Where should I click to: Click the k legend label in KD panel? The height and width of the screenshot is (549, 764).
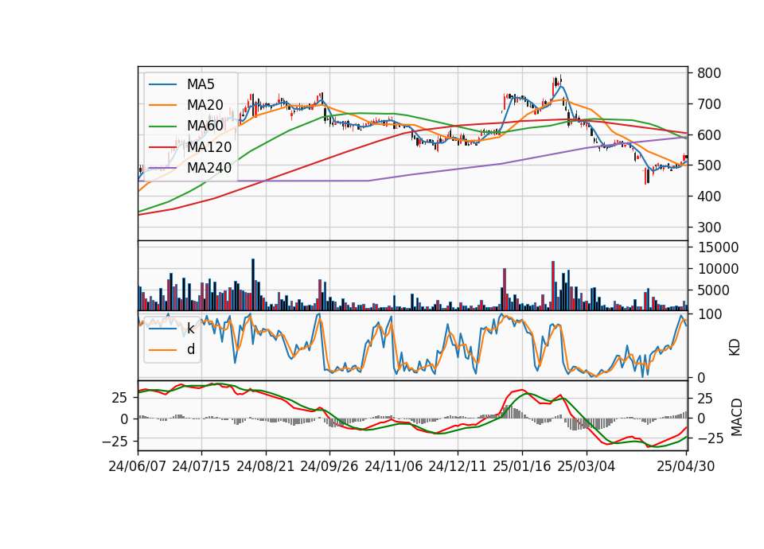(x=190, y=329)
